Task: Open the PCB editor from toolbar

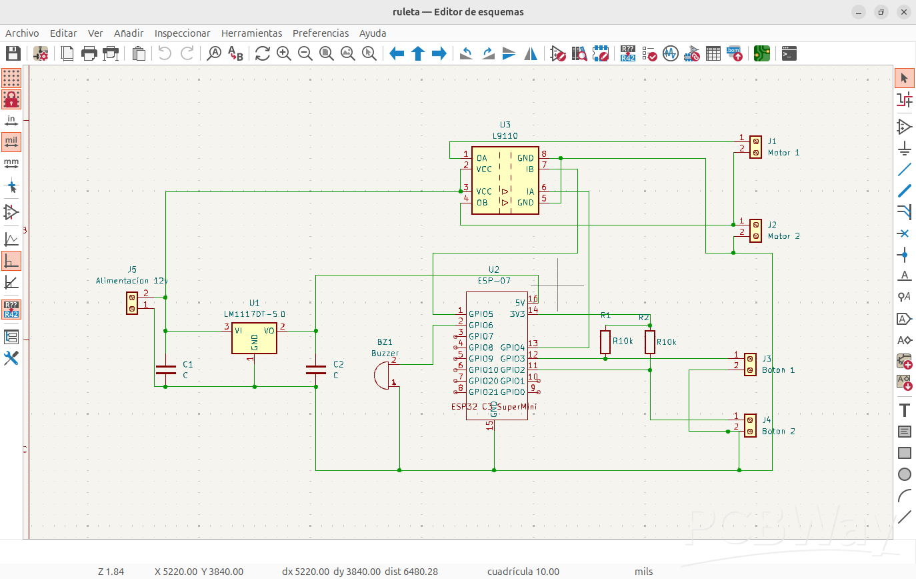Action: click(x=762, y=53)
